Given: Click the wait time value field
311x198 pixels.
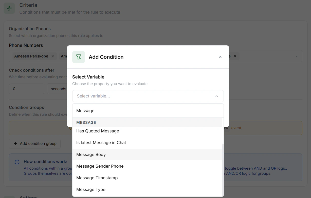Looking at the screenshot, I should click(27, 89).
